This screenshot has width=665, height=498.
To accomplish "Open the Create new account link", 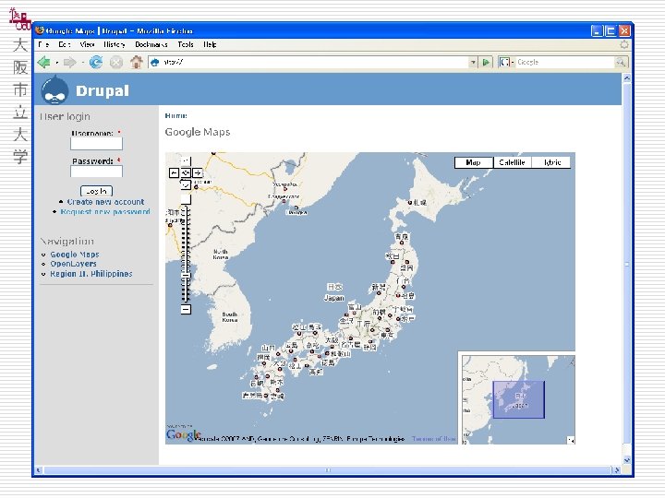I will pos(105,202).
